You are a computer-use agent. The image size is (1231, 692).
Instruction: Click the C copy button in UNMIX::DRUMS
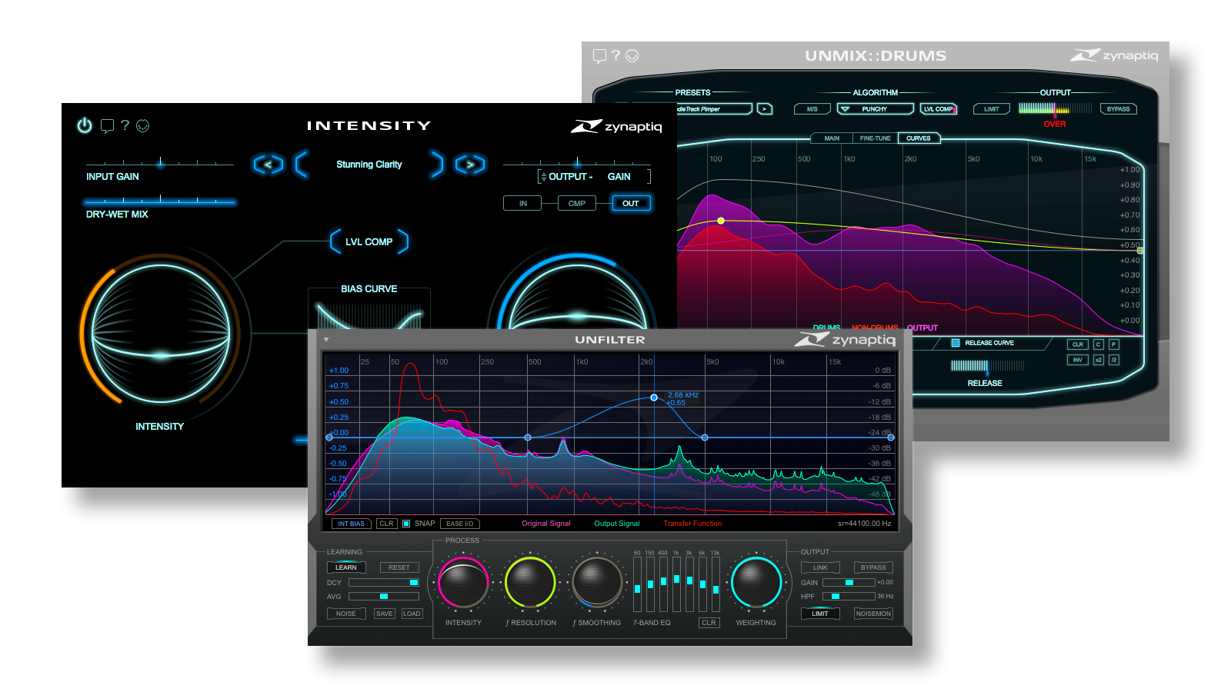(1099, 344)
